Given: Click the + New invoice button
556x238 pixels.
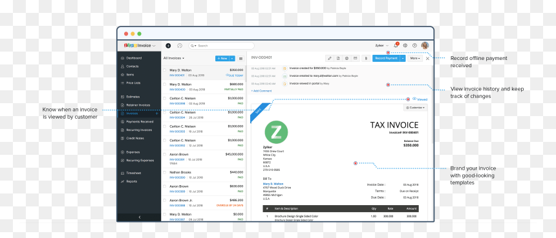Looking at the screenshot, I should click(222, 58).
